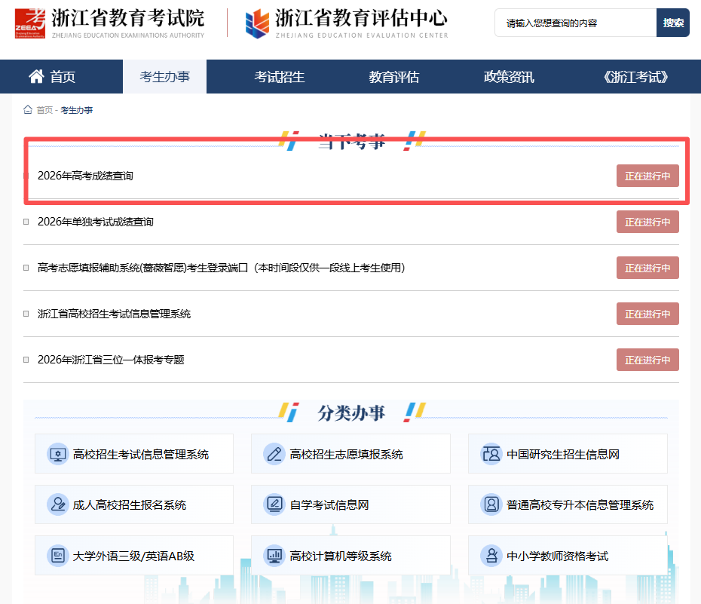701x604 pixels.
Task: Go to the 教育评估 tab
Action: tap(394, 77)
